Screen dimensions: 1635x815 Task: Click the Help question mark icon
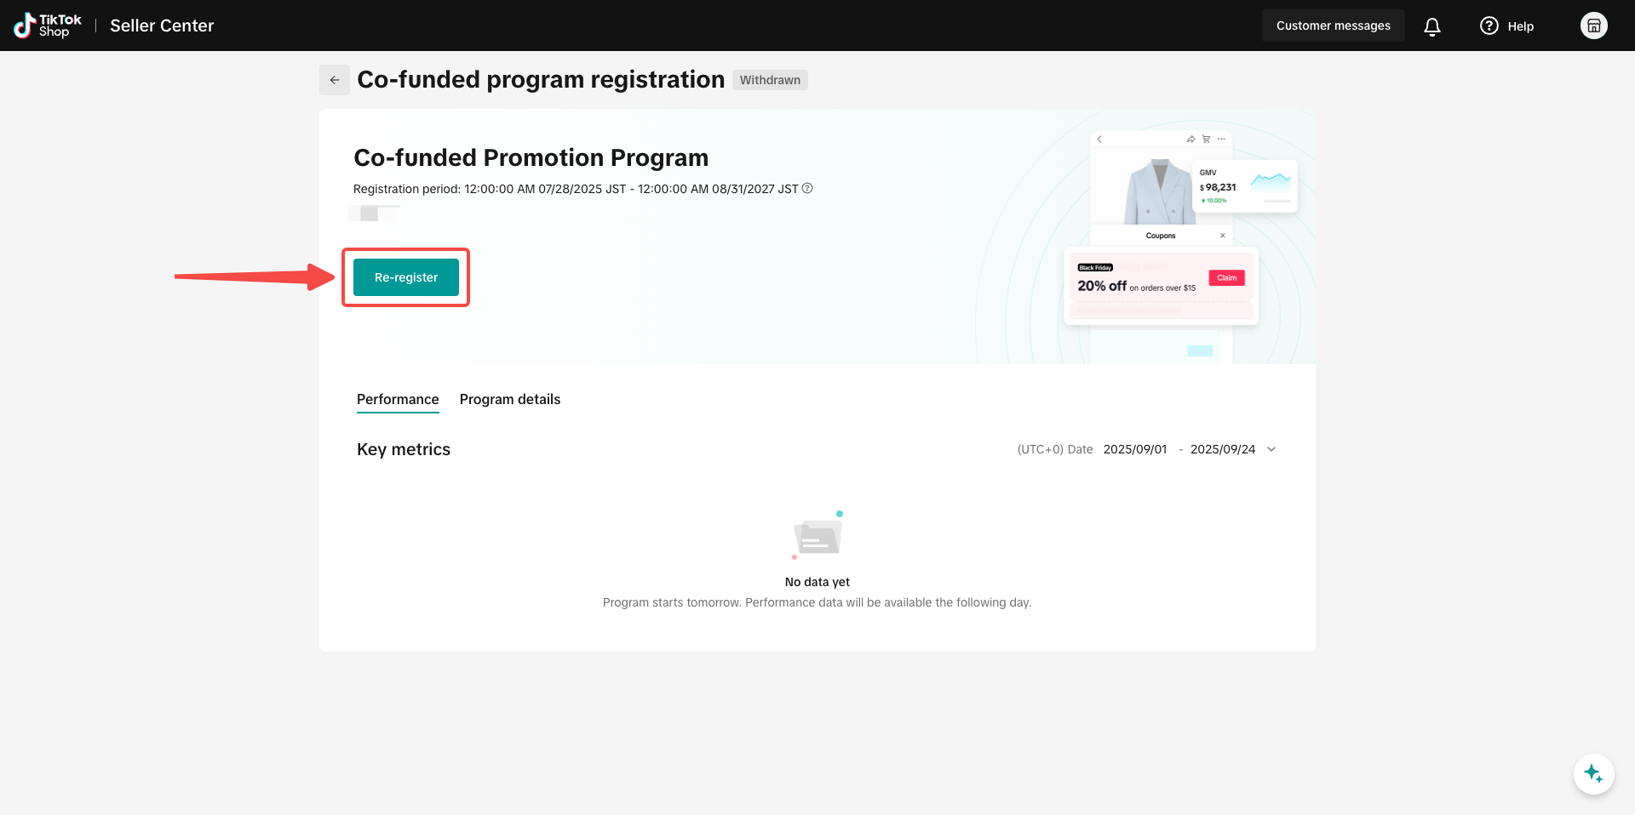click(1489, 26)
